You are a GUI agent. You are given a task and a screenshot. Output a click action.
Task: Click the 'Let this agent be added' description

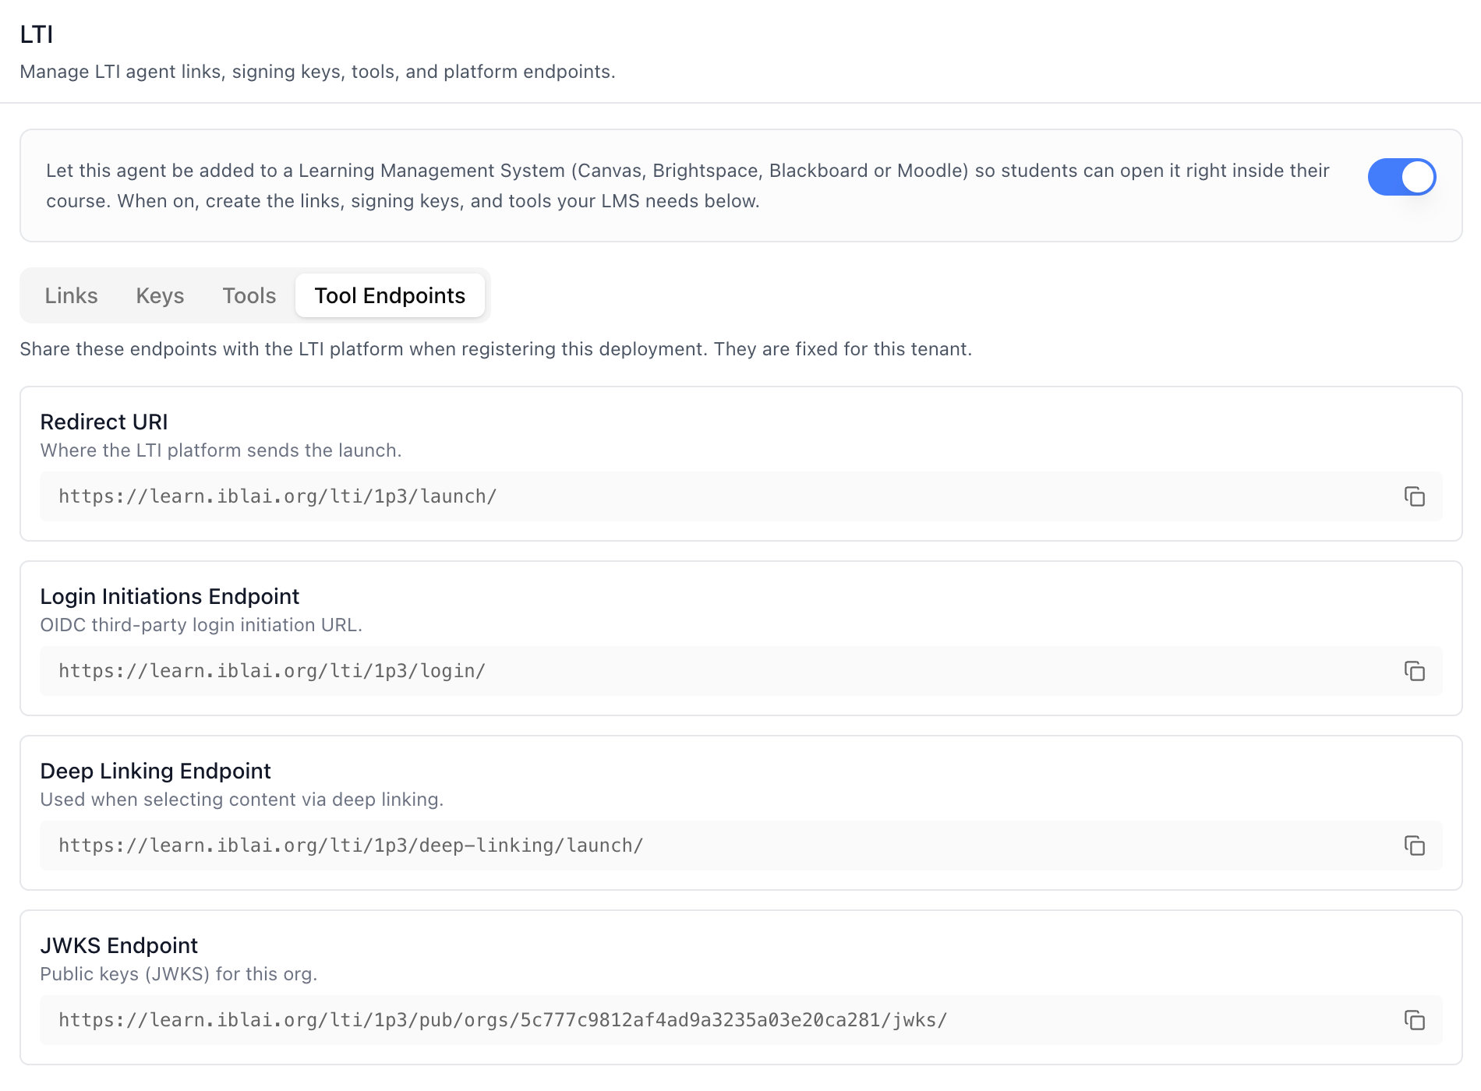click(687, 185)
